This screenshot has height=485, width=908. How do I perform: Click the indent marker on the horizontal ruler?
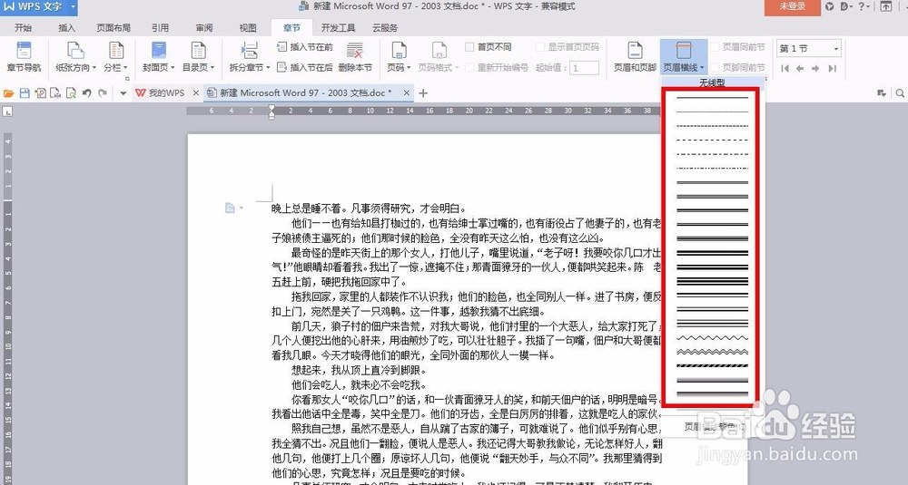click(x=271, y=112)
